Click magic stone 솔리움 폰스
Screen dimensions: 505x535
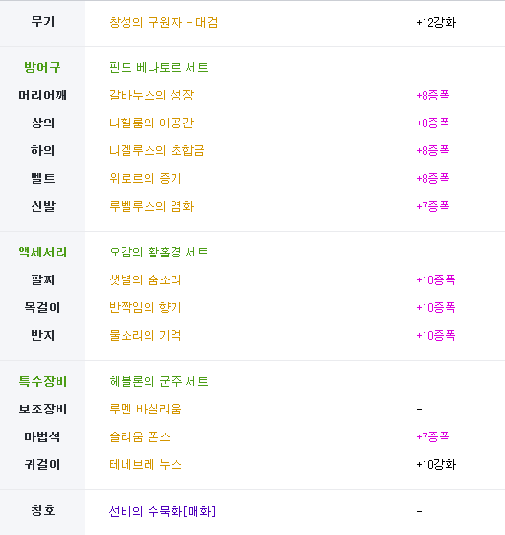[140, 436]
